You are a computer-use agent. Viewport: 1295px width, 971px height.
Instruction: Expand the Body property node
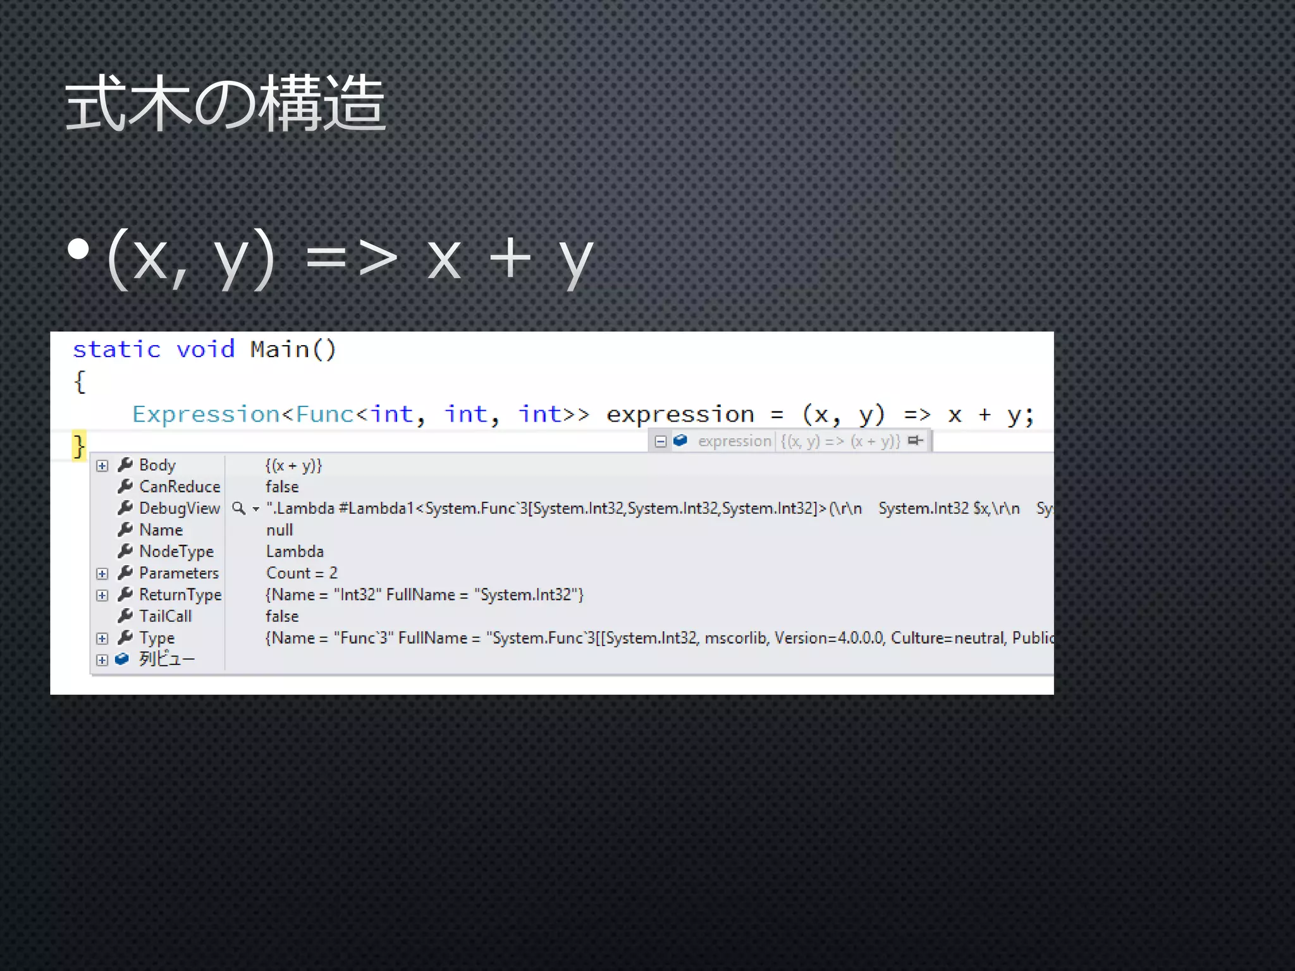click(x=102, y=466)
